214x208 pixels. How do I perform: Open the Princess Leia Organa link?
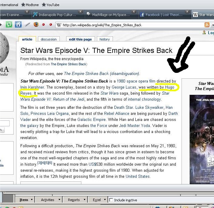pos(49,113)
